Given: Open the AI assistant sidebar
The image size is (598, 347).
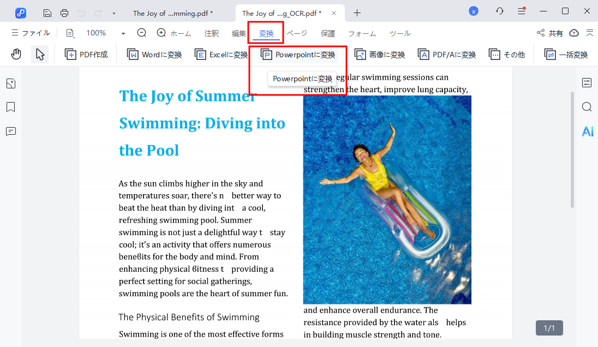Looking at the screenshot, I should click(587, 131).
